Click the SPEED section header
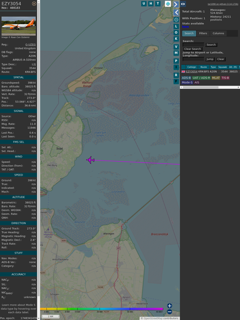The height and width of the screenshot is (320, 240). 18,175
